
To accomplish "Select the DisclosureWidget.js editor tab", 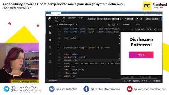I will (x=66, y=25).
